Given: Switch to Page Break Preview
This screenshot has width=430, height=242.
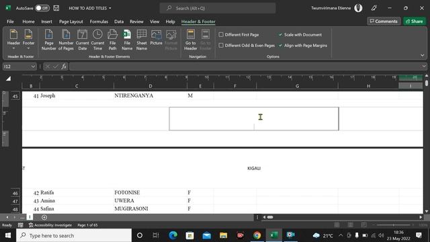Looking at the screenshot, I should click(364, 225).
